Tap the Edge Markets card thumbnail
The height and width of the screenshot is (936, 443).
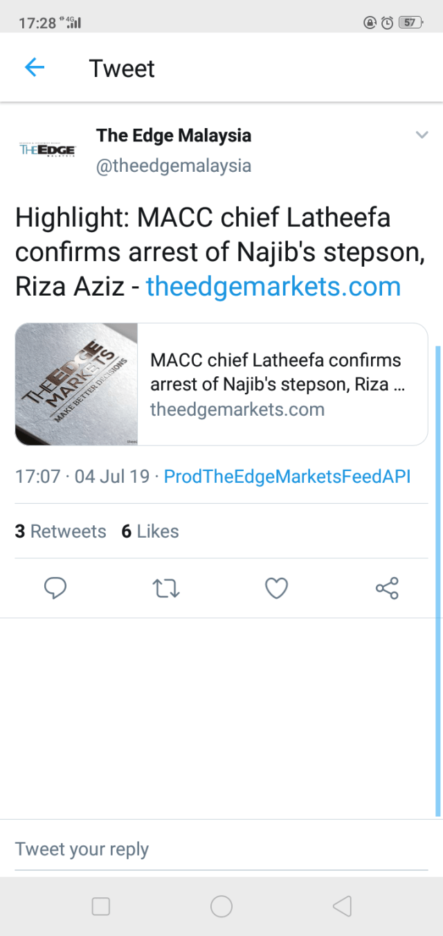click(77, 384)
